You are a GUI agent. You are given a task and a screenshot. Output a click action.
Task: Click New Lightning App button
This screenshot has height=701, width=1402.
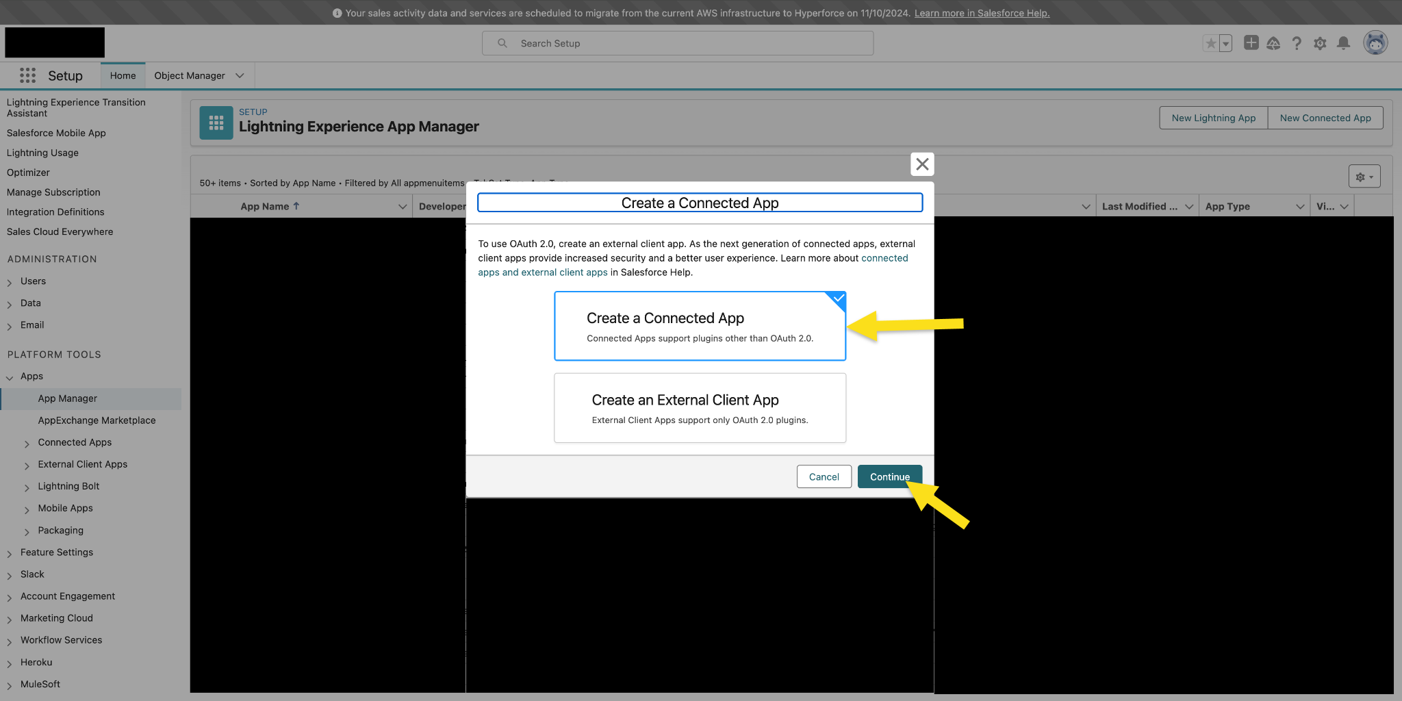[x=1213, y=118]
